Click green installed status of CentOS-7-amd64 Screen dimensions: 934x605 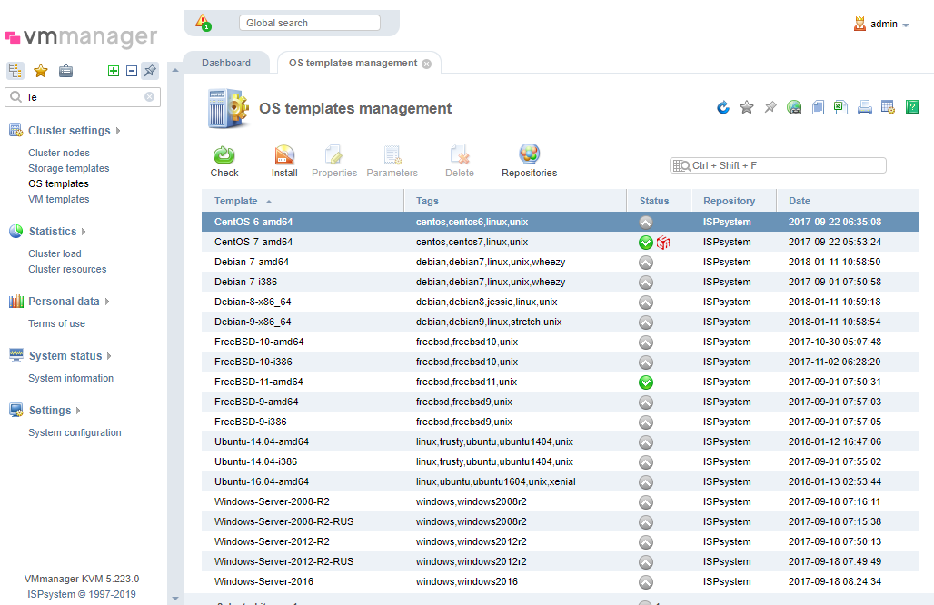point(646,243)
